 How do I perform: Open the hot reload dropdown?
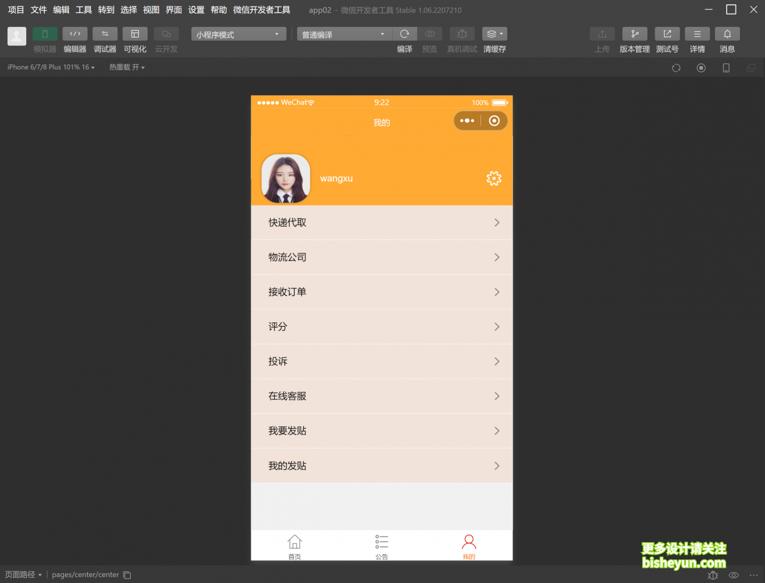(127, 67)
